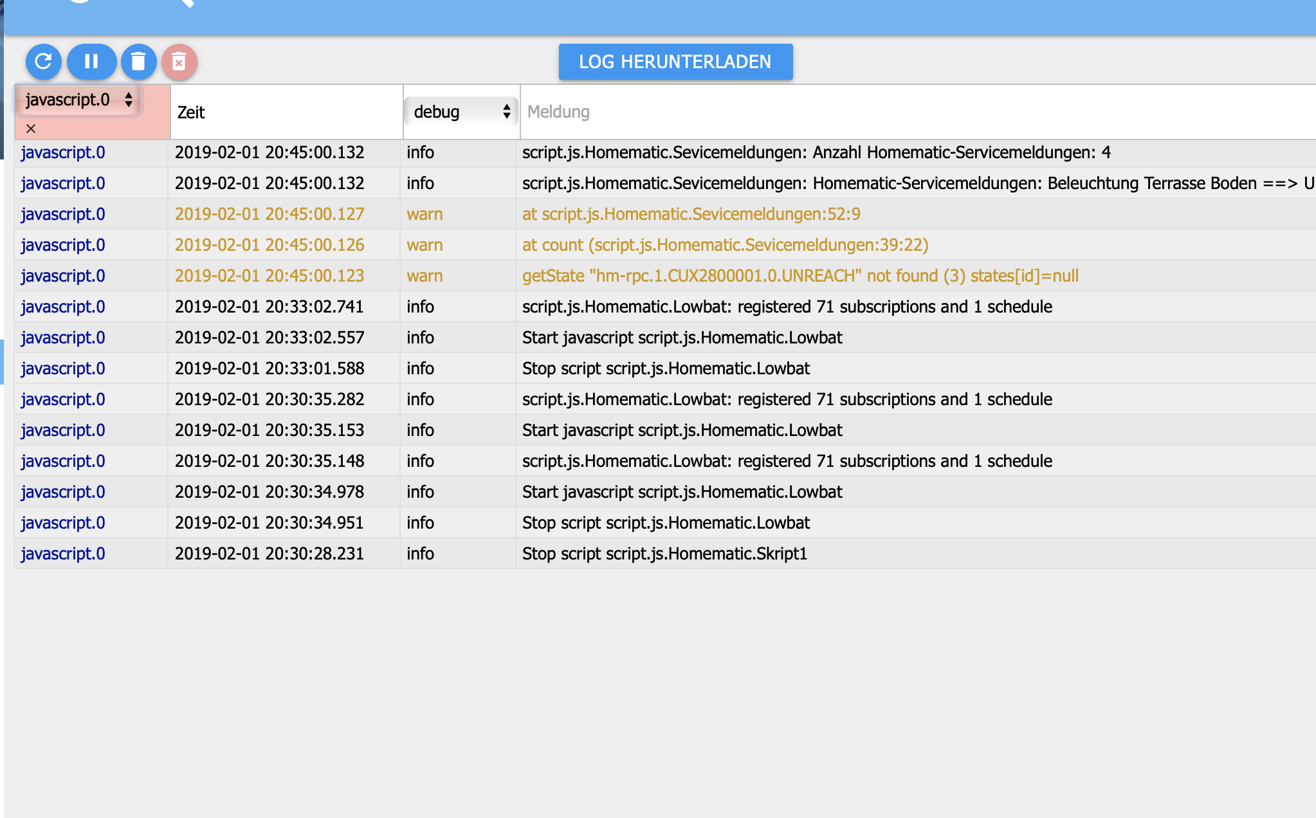Click message 'at script.js.Homematic.Sevicemeldungen:52:9'
The image size is (1316, 818).
coord(691,214)
